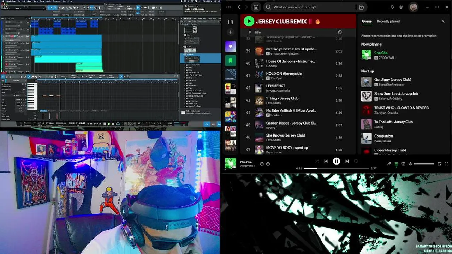This screenshot has height=254, width=452.
Task: Toggle Studio One Edit view button
Action: tap(207, 124)
